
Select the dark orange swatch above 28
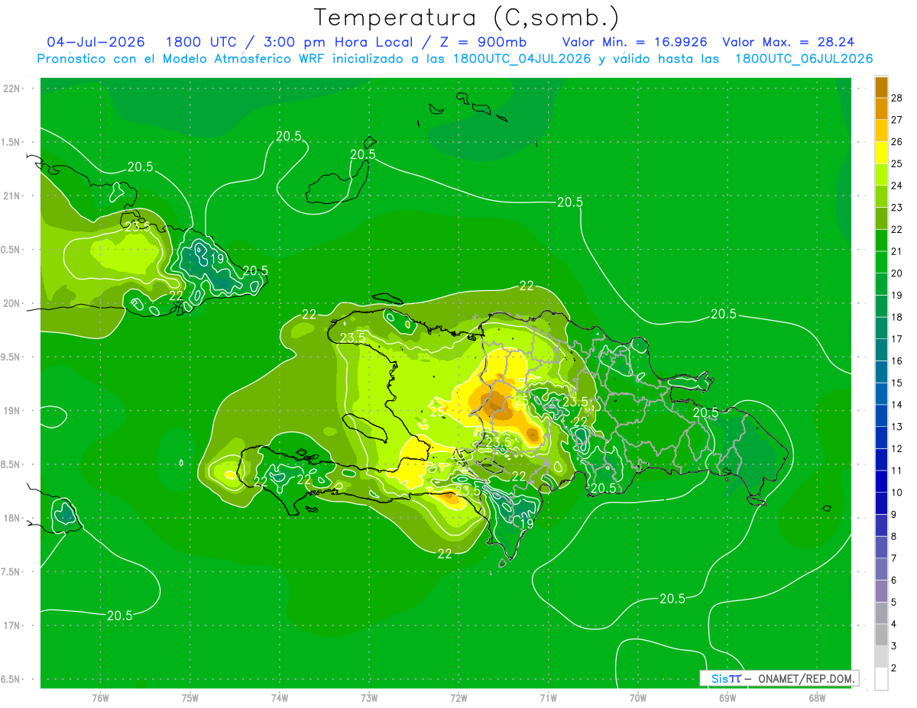[x=881, y=87]
